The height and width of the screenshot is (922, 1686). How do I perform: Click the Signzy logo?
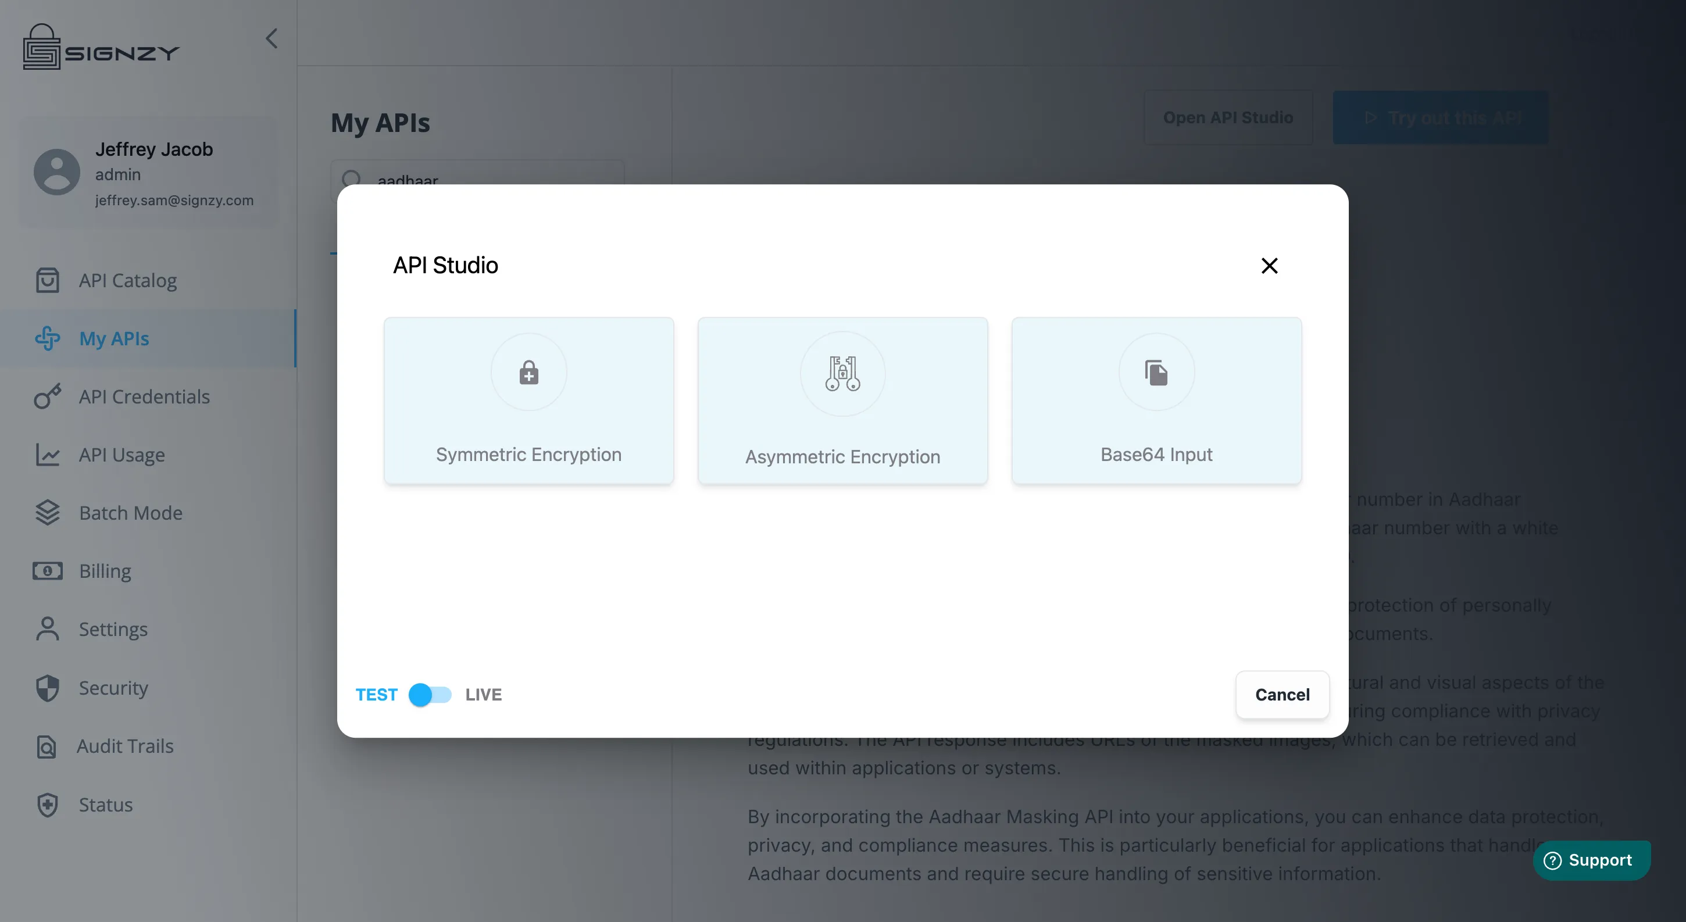pyautogui.click(x=101, y=47)
